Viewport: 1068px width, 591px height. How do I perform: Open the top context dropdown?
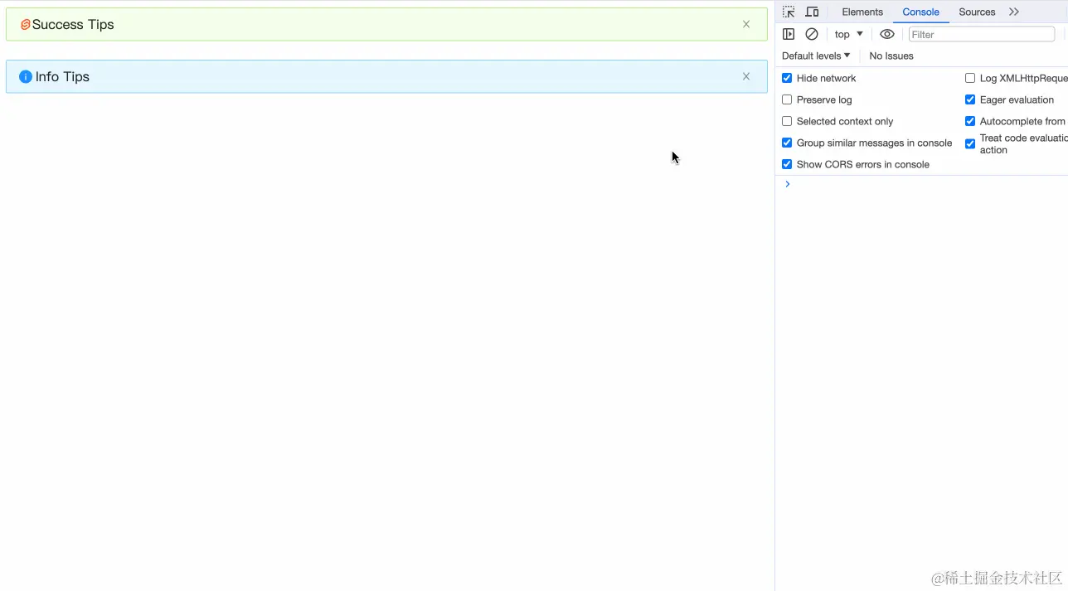coord(848,34)
